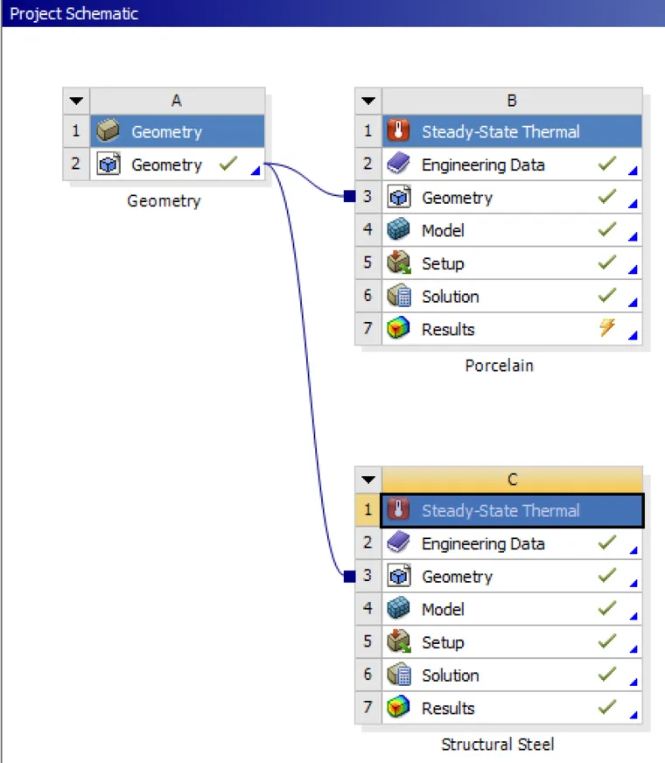Click the Geometry icon in Porcelain system B

tap(399, 197)
